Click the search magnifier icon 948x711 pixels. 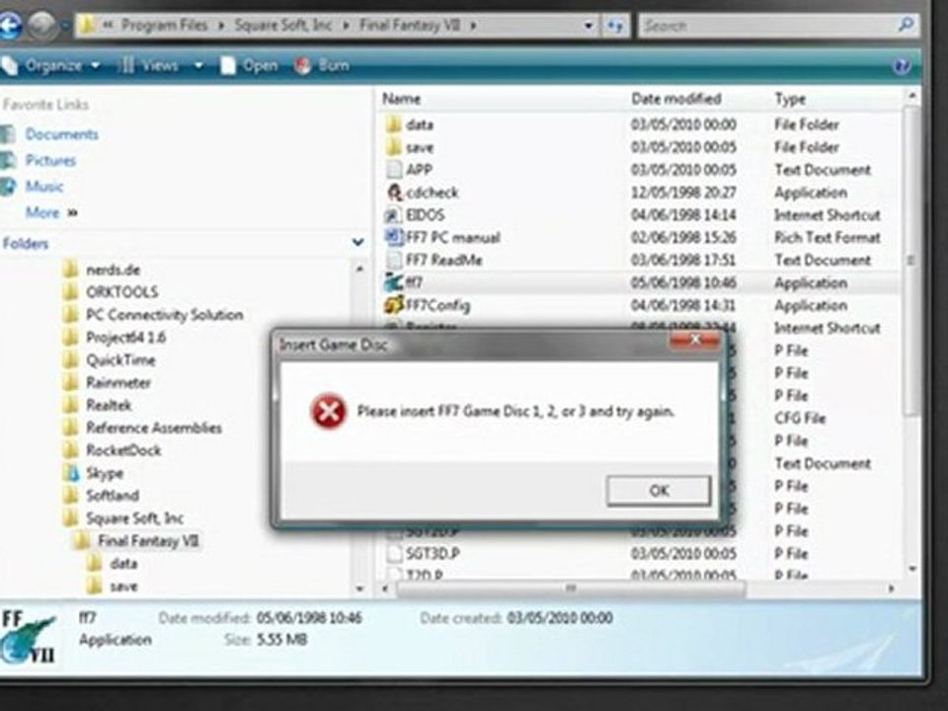[x=907, y=25]
